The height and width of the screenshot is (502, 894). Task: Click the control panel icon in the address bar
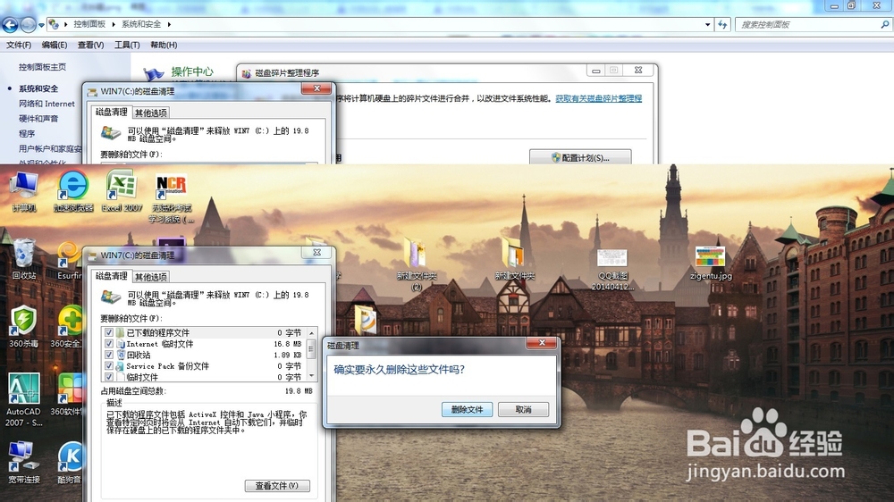click(54, 24)
